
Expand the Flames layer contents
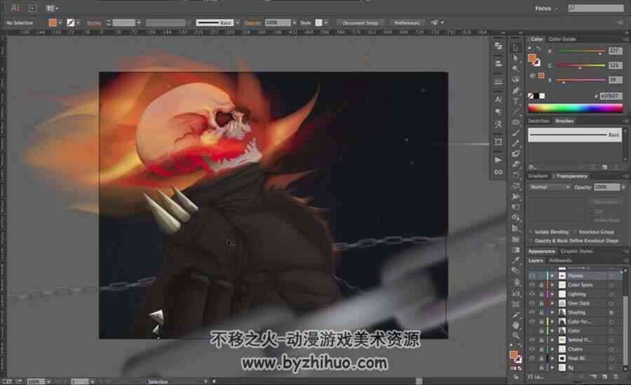(x=552, y=276)
